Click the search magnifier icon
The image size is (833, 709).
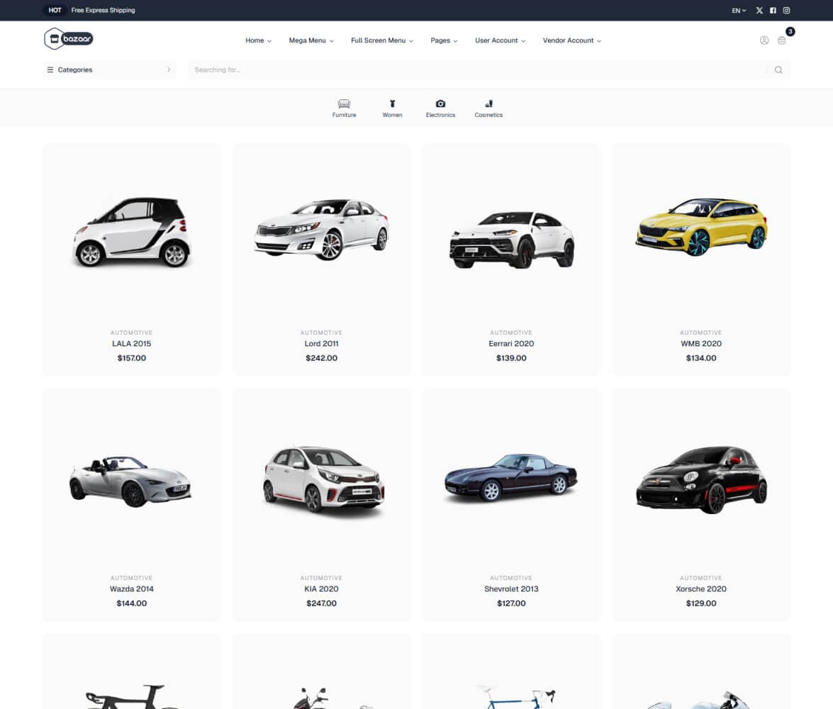pos(778,69)
